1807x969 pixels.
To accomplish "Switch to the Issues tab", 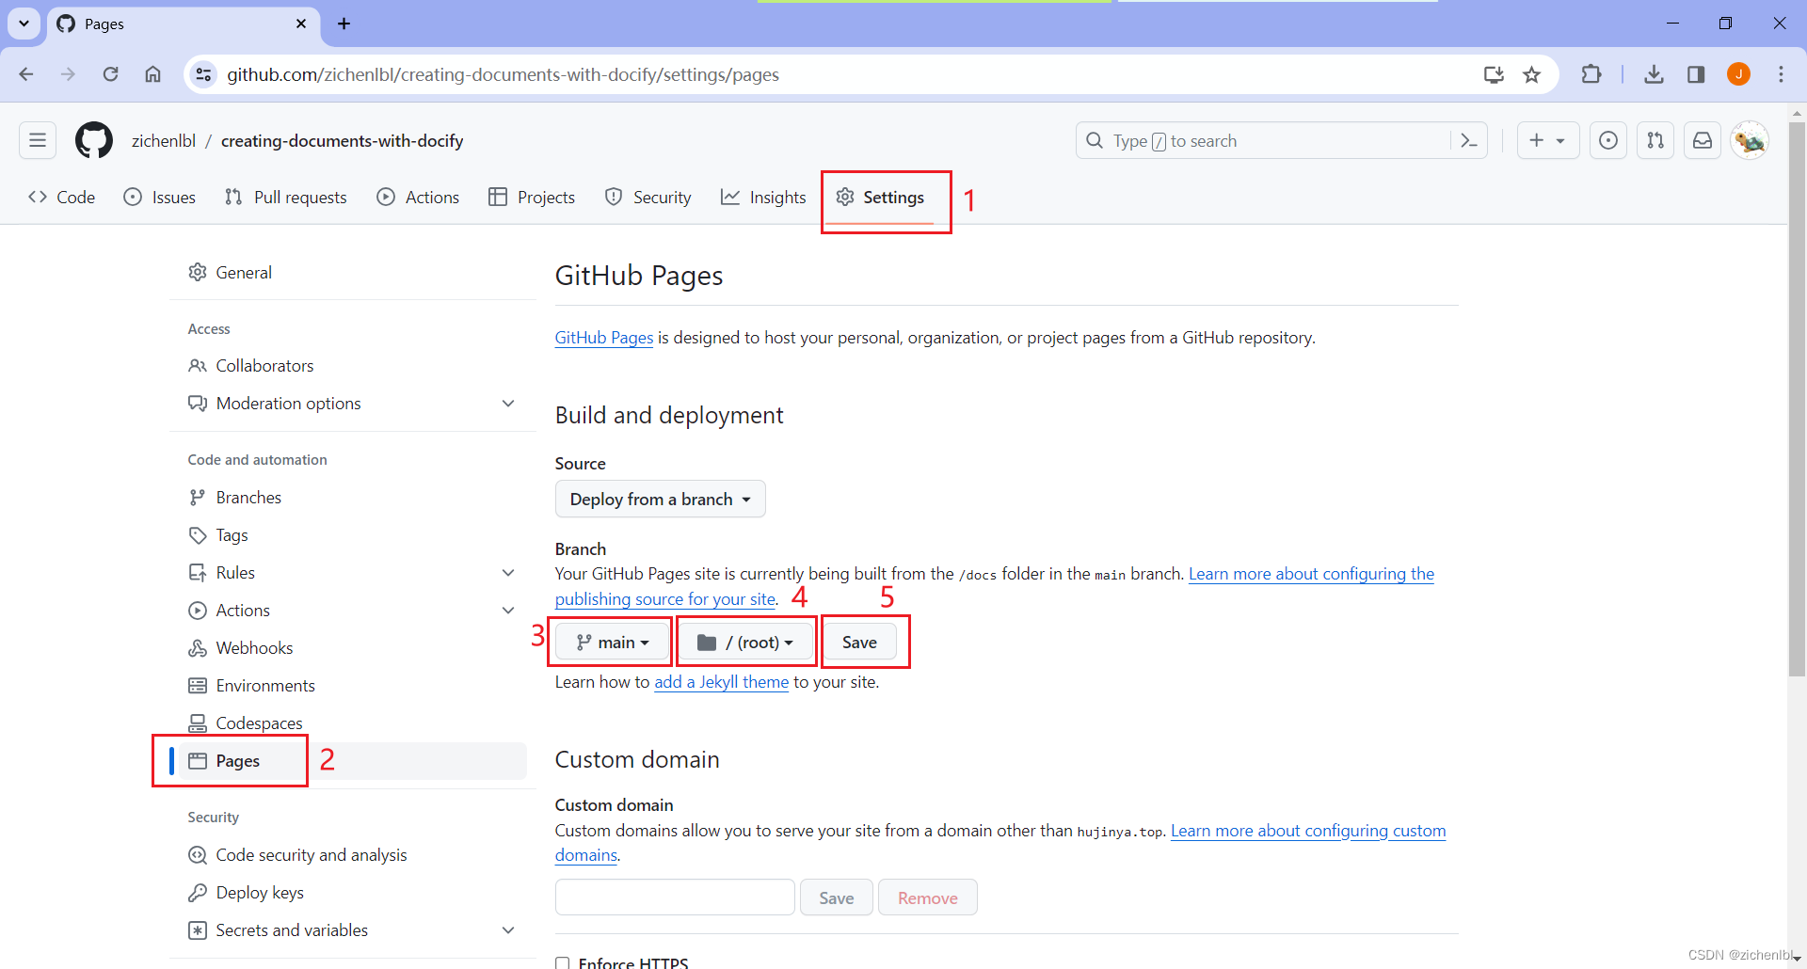I will pyautogui.click(x=160, y=198).
